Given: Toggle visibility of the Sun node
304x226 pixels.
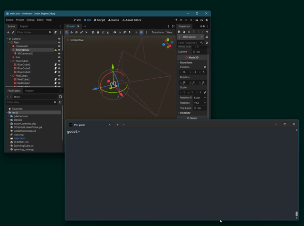Looking at the screenshot, I should (59, 57).
